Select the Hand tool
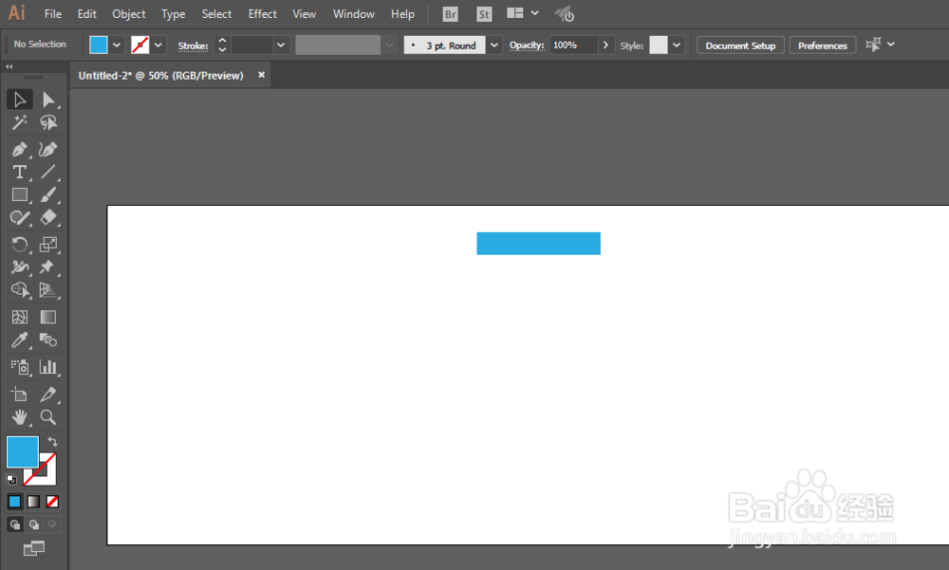This screenshot has width=949, height=570. (19, 417)
